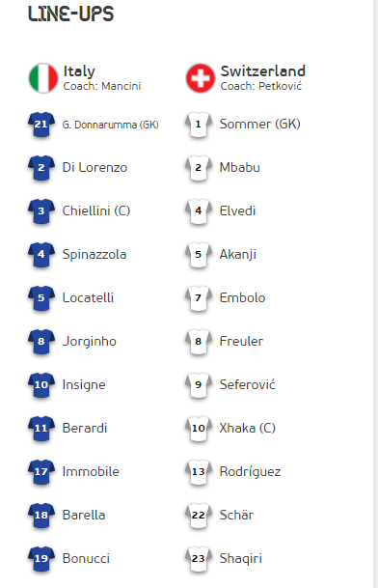Viewport: 378px width, 588px height.
Task: Open Sommer (GK) player entry
Action: coord(260,125)
